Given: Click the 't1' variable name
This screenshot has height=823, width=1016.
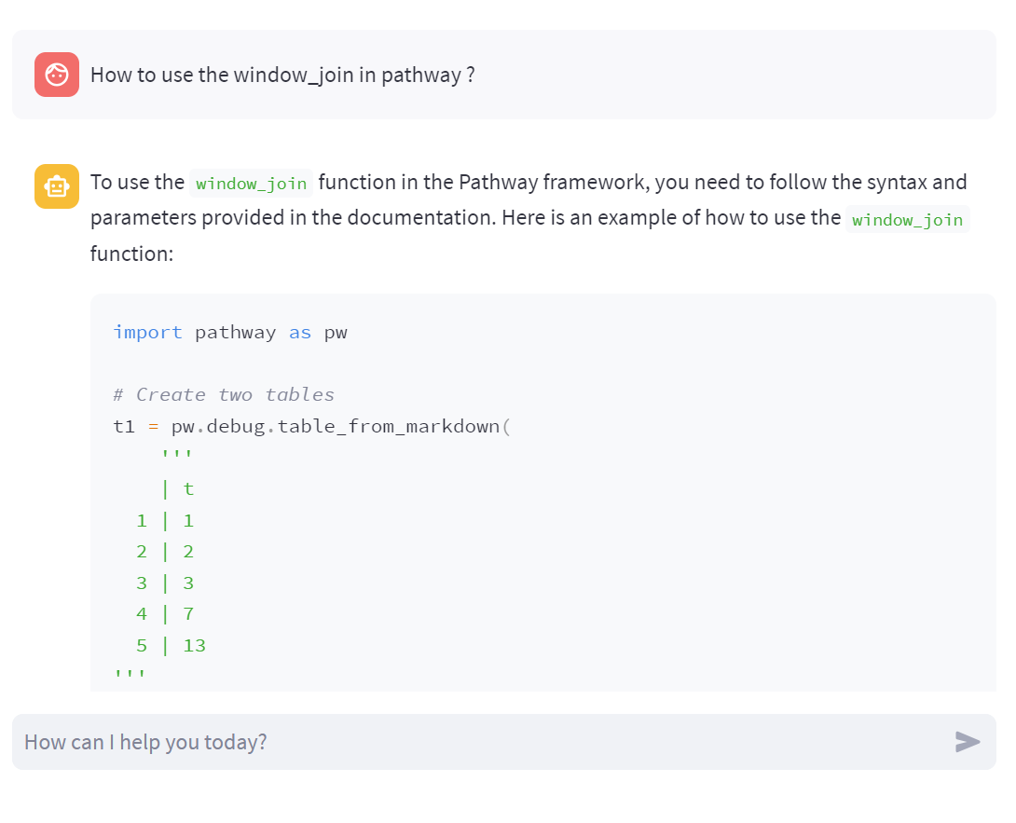Looking at the screenshot, I should (124, 426).
